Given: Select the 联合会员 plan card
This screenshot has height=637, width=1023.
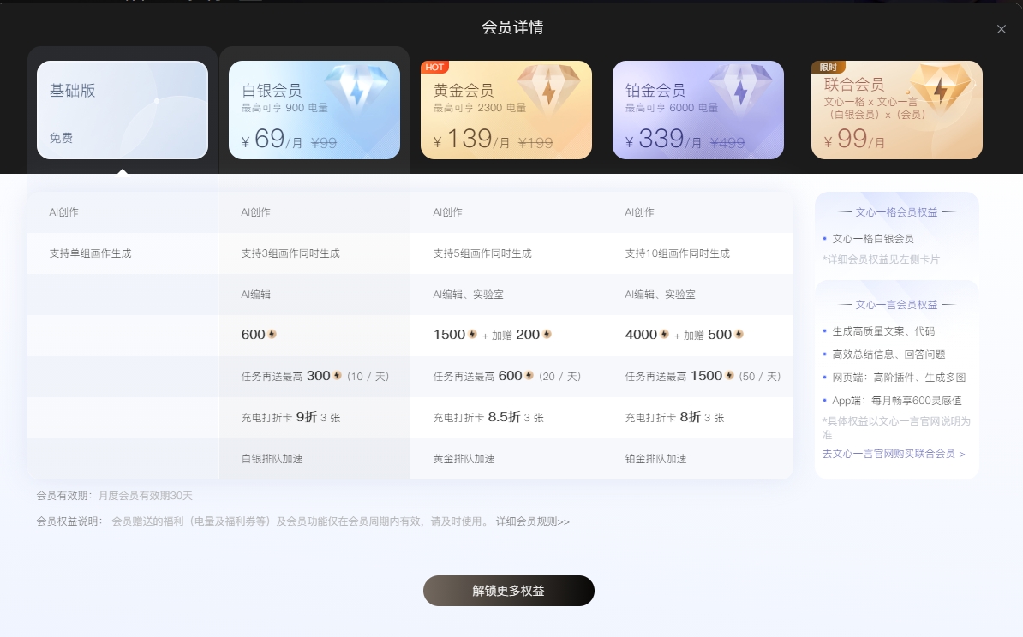Looking at the screenshot, I should point(896,110).
